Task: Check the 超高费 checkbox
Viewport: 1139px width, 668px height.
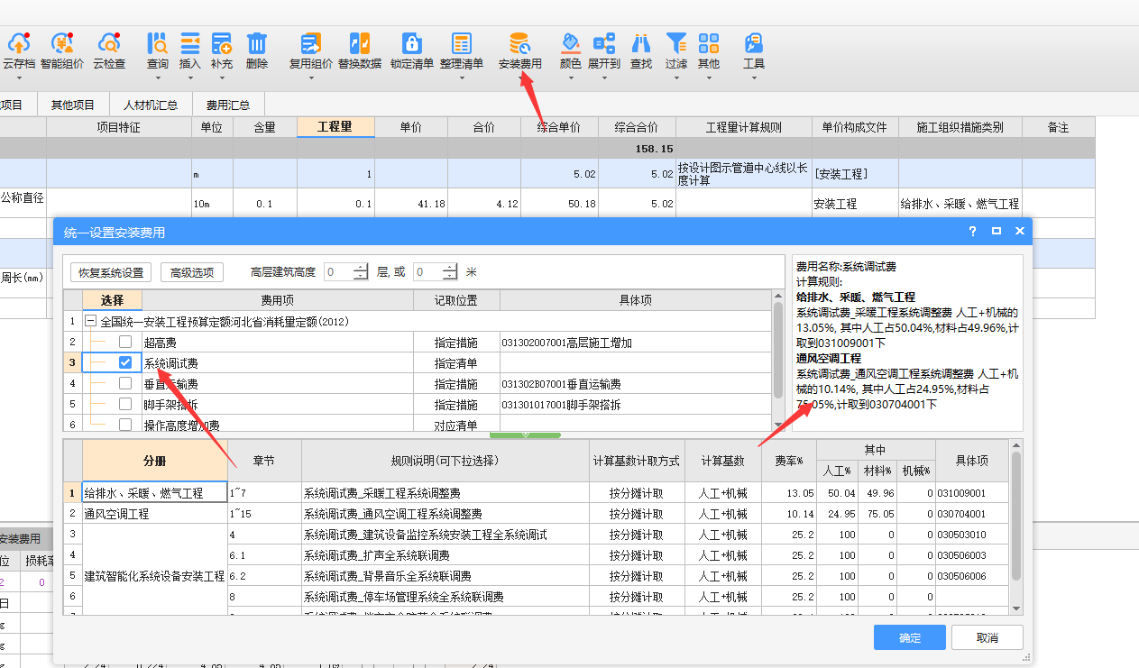Action: pyautogui.click(x=125, y=343)
